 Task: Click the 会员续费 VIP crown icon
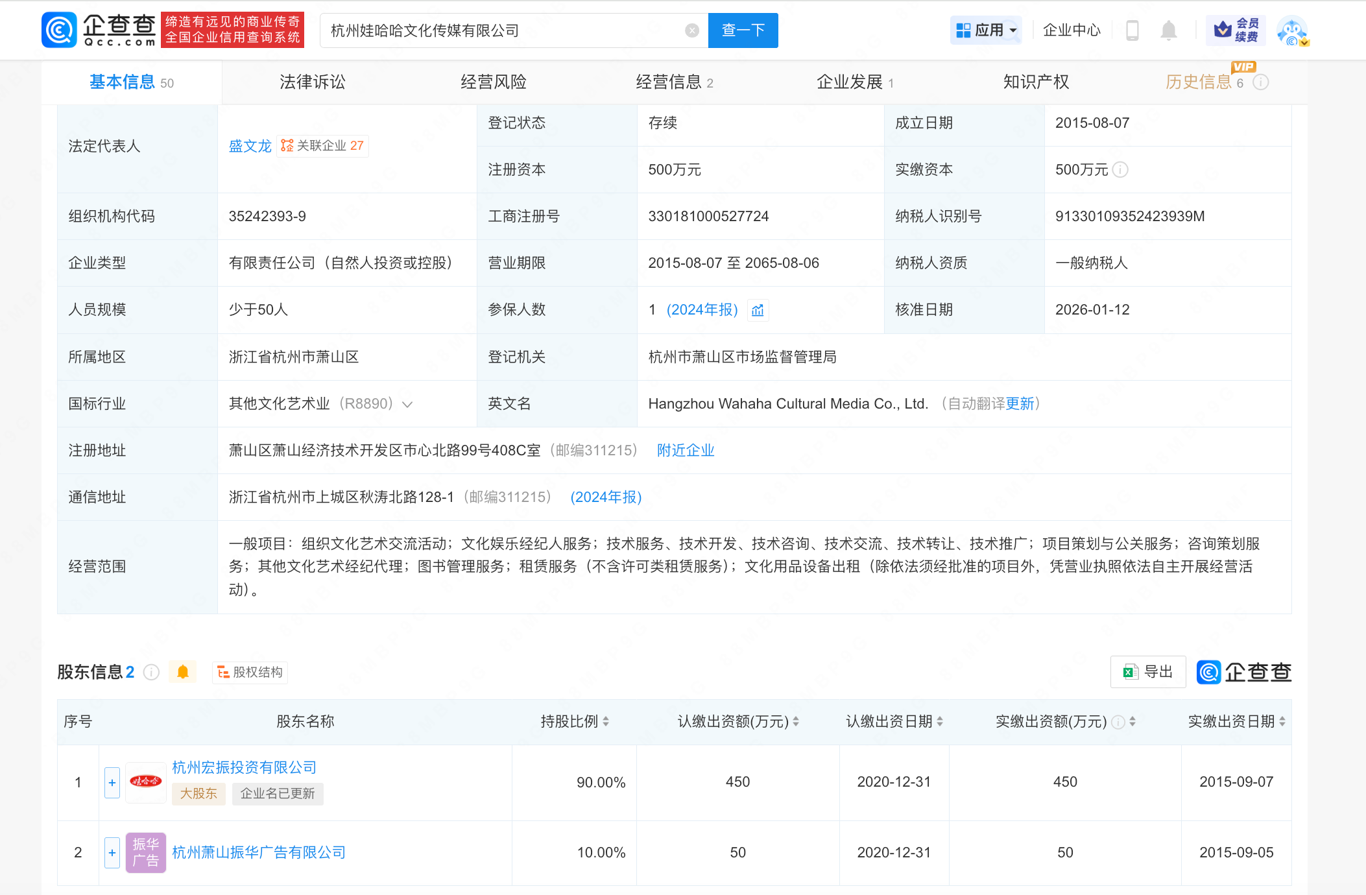tap(1223, 30)
